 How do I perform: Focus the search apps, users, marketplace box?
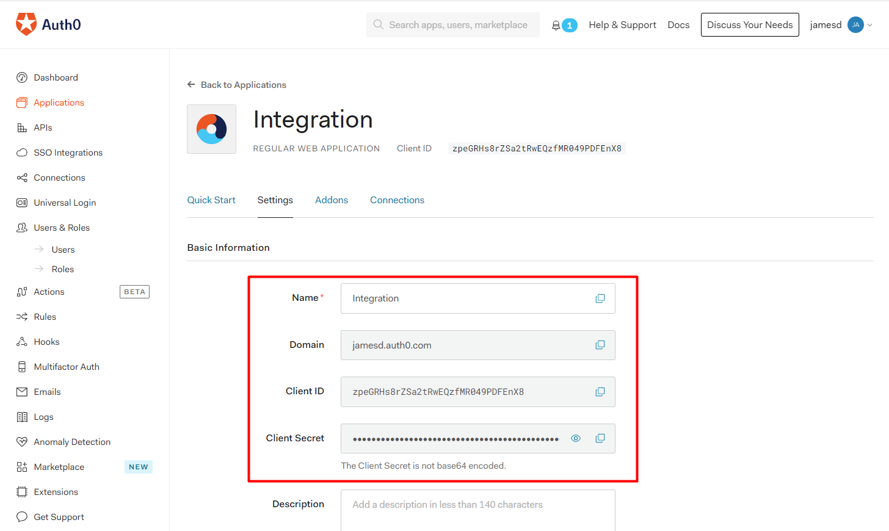[453, 25]
